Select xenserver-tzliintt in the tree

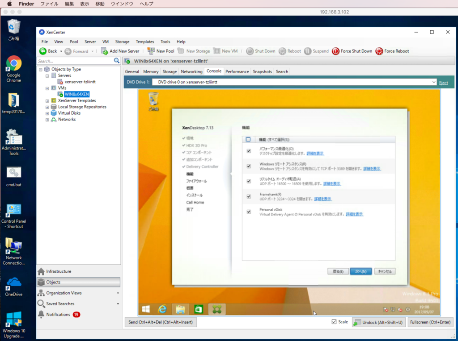click(x=80, y=82)
